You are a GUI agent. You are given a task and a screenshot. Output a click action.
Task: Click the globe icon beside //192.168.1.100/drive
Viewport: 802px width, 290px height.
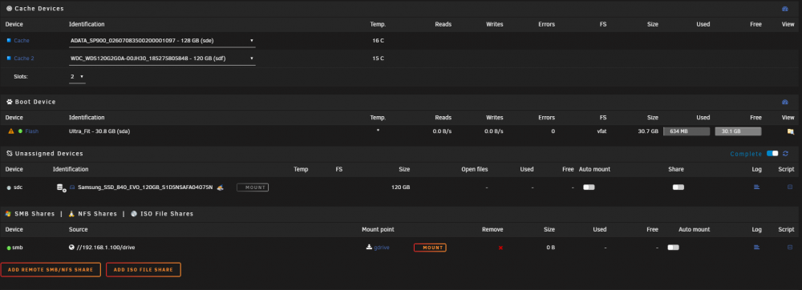coord(71,247)
